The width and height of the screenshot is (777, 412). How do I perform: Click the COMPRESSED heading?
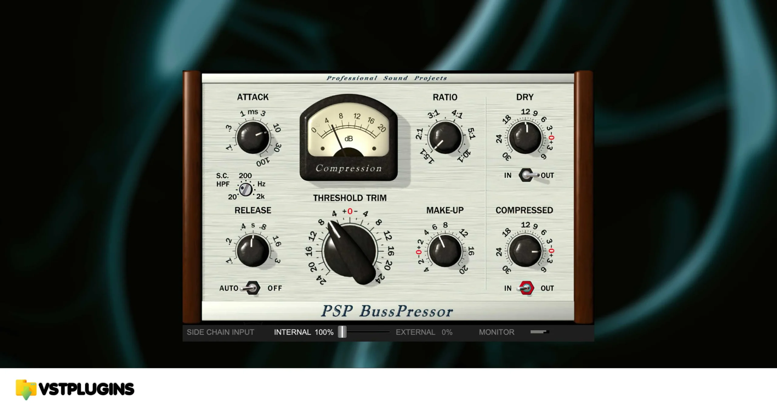click(x=524, y=210)
